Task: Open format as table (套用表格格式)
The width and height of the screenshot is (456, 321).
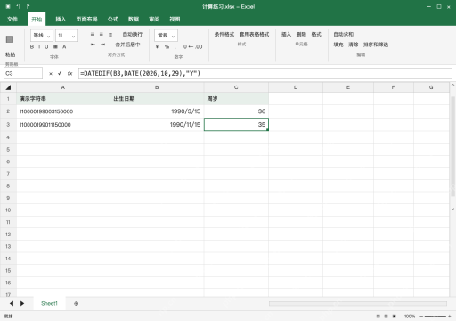Action: coord(255,35)
